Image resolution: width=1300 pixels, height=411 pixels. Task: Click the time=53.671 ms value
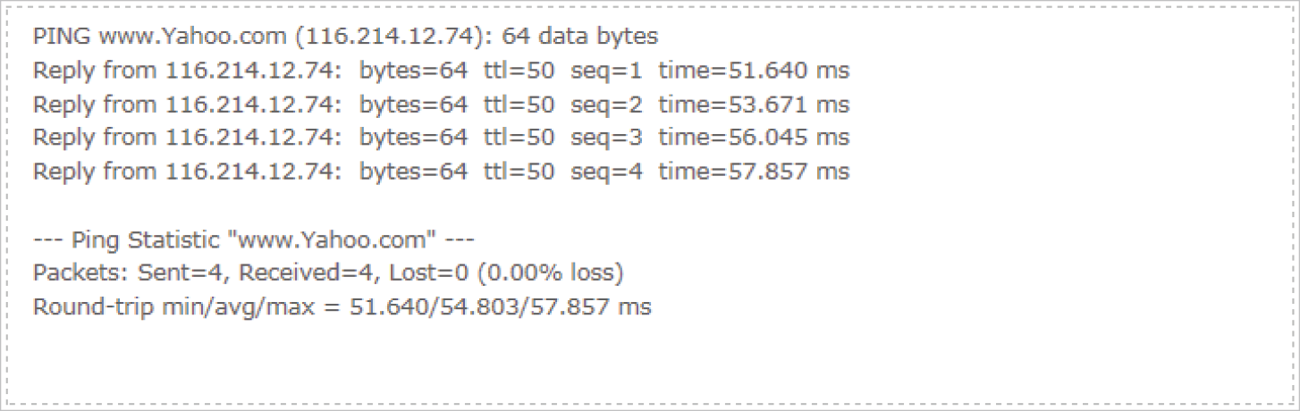pyautogui.click(x=755, y=105)
